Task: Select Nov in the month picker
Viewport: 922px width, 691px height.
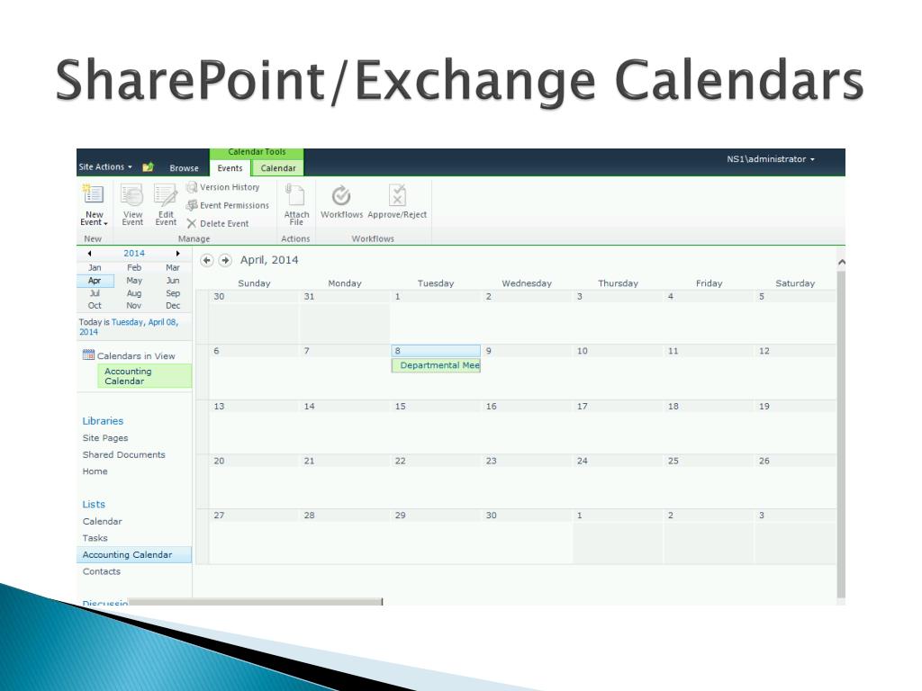Action: [x=134, y=306]
